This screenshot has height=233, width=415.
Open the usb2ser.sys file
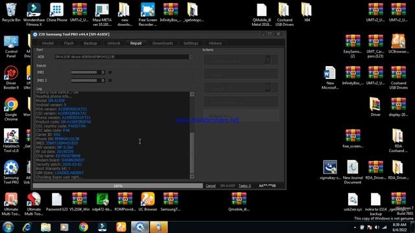click(353, 202)
